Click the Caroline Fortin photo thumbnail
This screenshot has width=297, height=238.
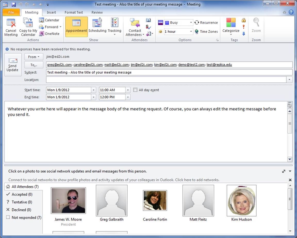tap(155, 200)
